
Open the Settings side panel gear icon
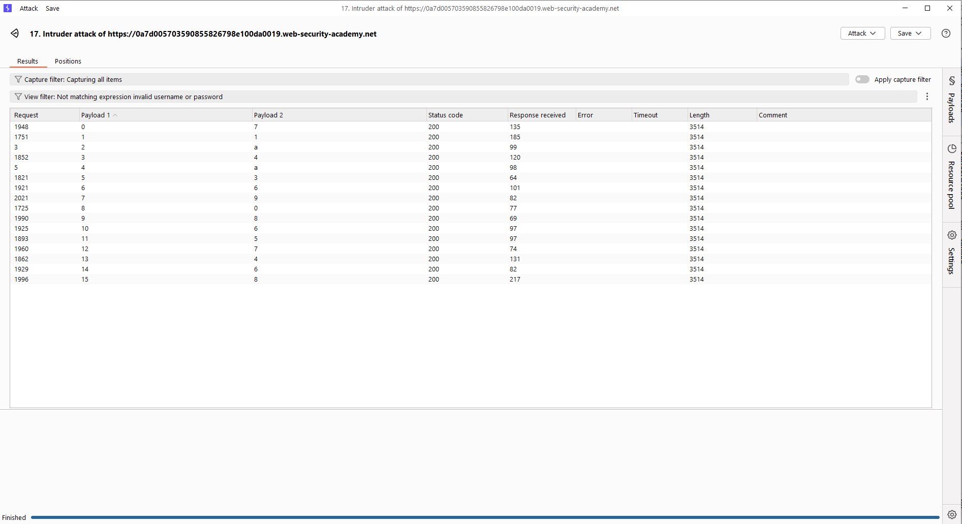point(952,235)
